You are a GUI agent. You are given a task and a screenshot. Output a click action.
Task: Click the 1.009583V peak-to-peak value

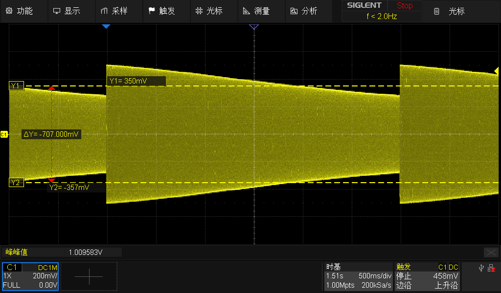(86, 252)
